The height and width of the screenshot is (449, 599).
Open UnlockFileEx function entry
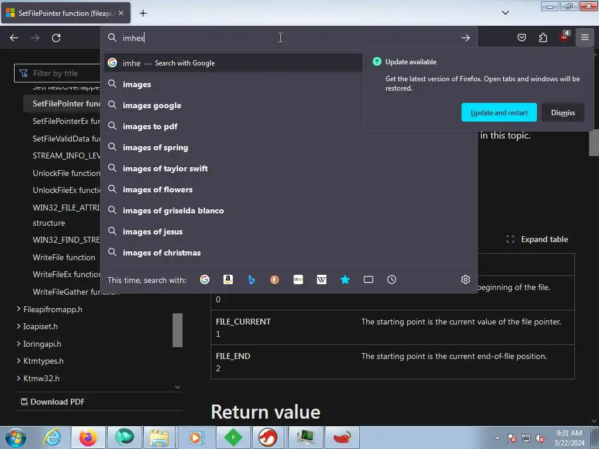click(x=66, y=190)
